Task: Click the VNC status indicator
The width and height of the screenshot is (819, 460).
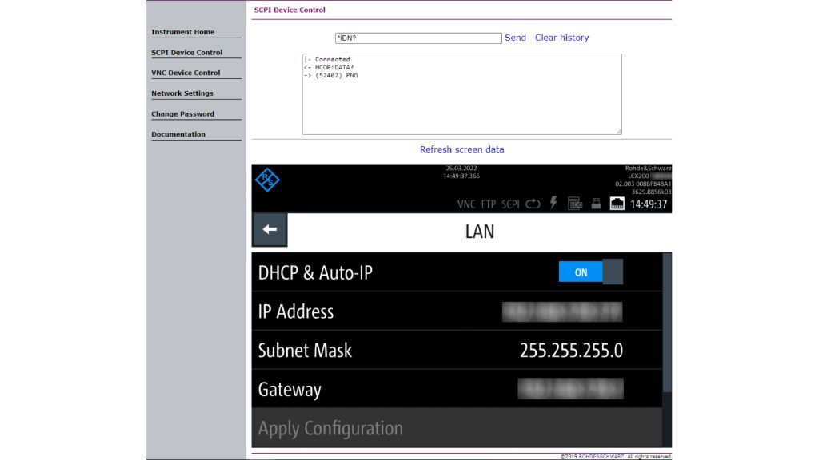Action: [466, 204]
